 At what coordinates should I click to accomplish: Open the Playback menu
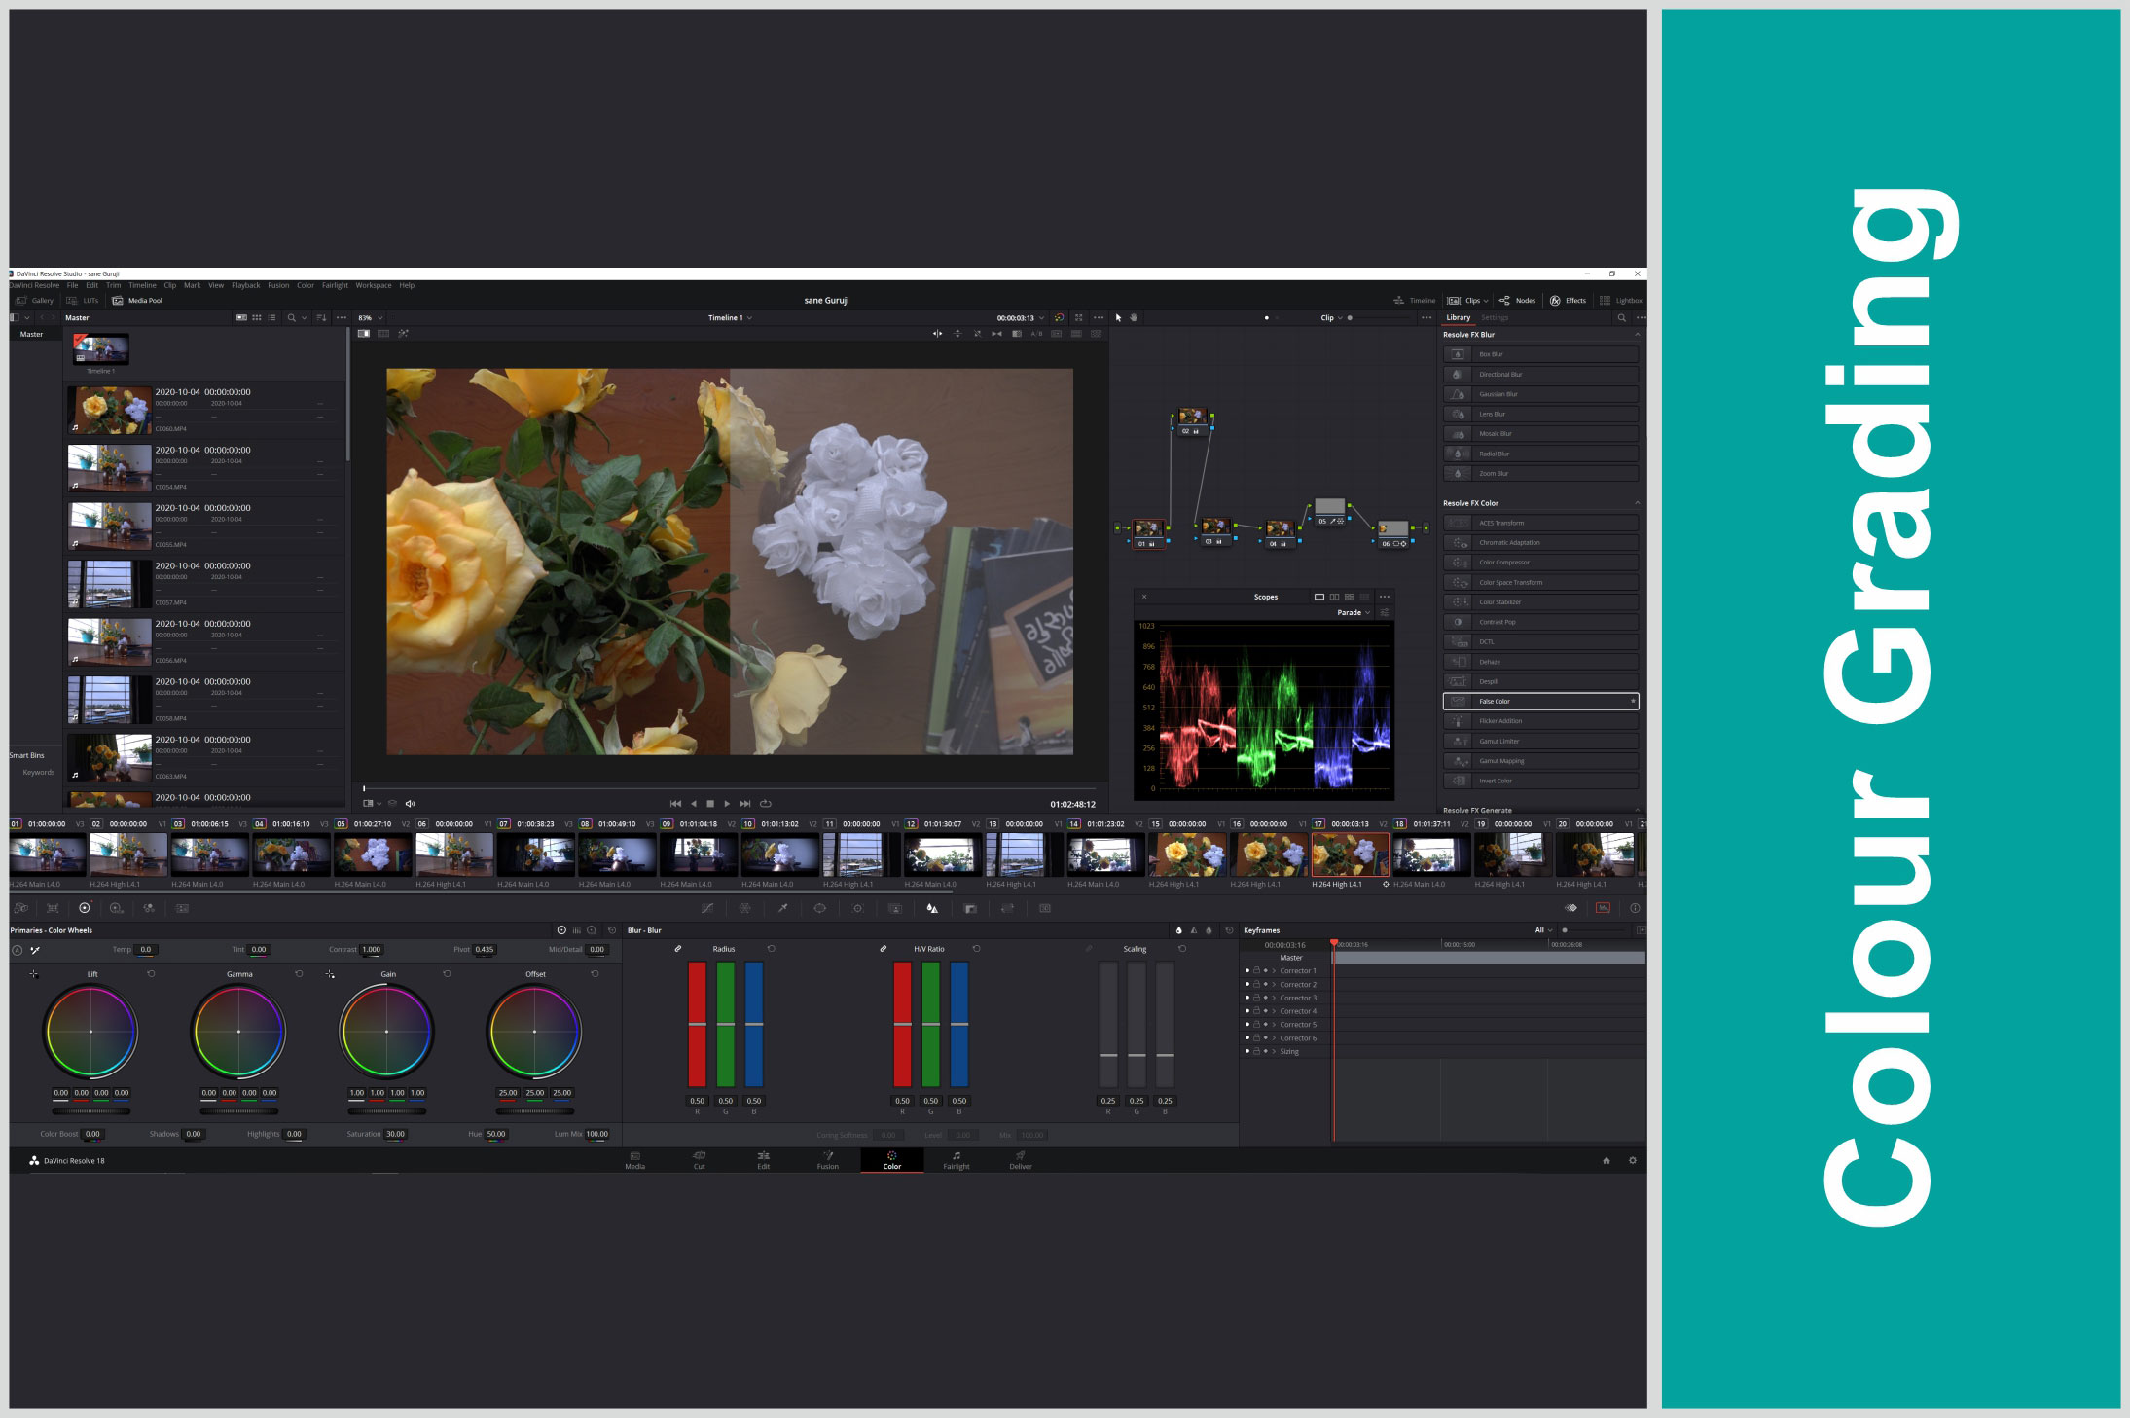coord(245,285)
